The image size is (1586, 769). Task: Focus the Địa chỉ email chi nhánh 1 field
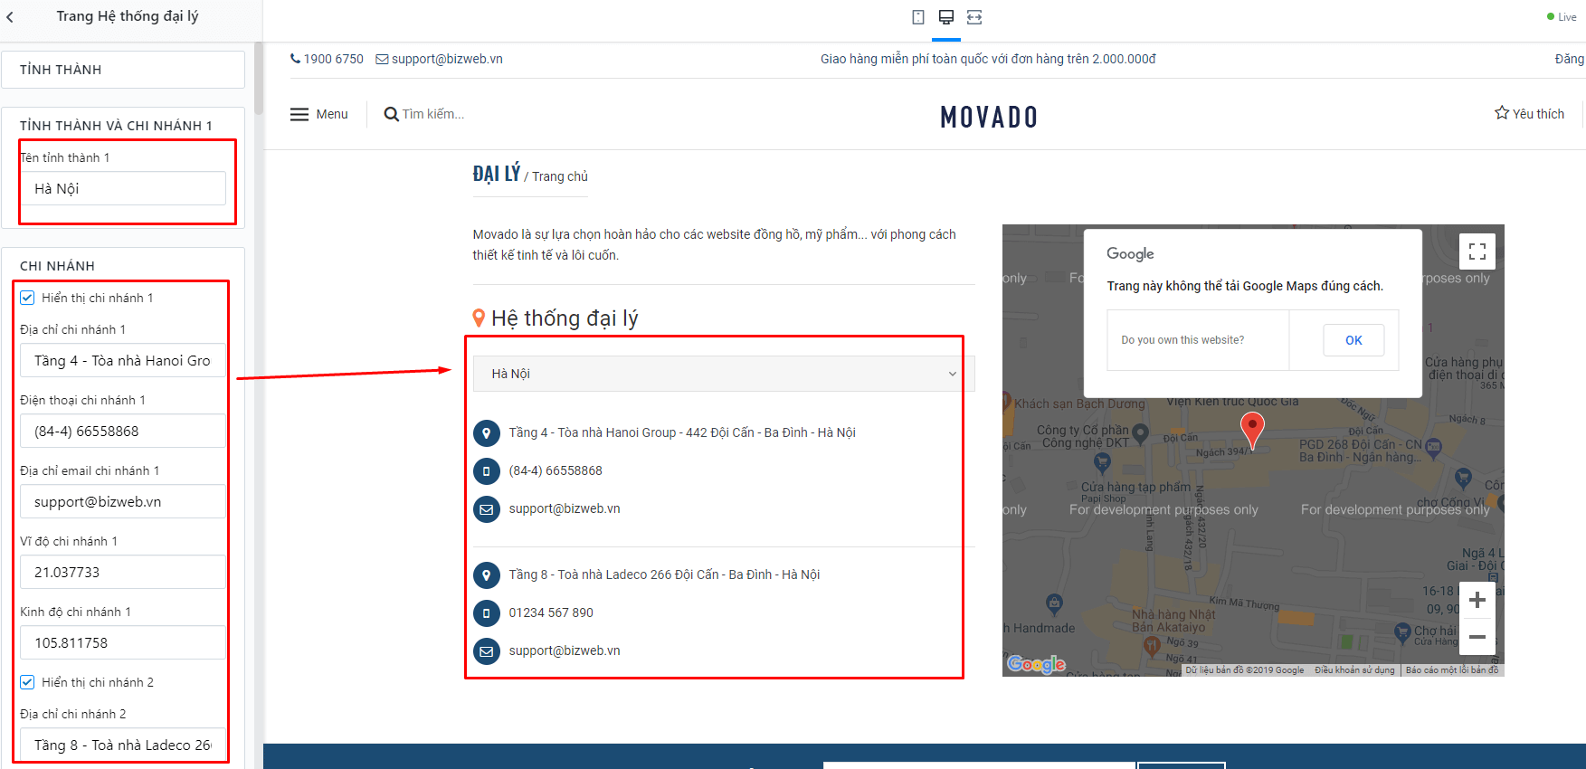pyautogui.click(x=123, y=501)
